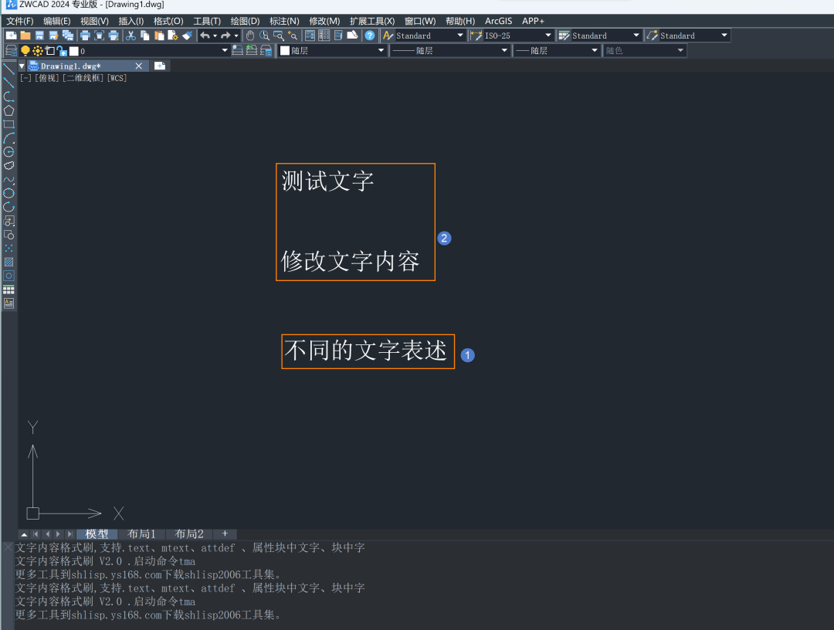Viewport: 834px width, 630px height.
Task: Expand the undo history dropdown arrow
Action: coord(215,36)
